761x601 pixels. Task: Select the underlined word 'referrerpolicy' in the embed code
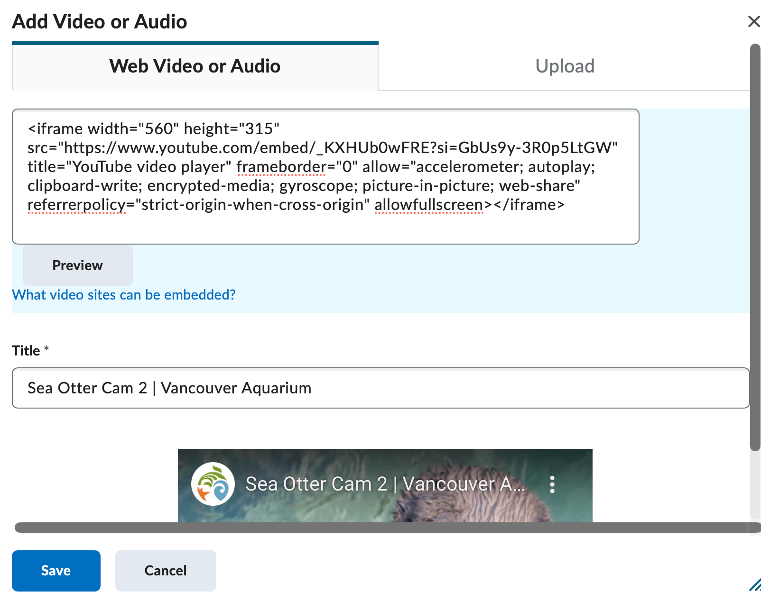[x=76, y=205]
